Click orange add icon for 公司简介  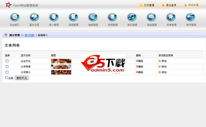(160, 72)
